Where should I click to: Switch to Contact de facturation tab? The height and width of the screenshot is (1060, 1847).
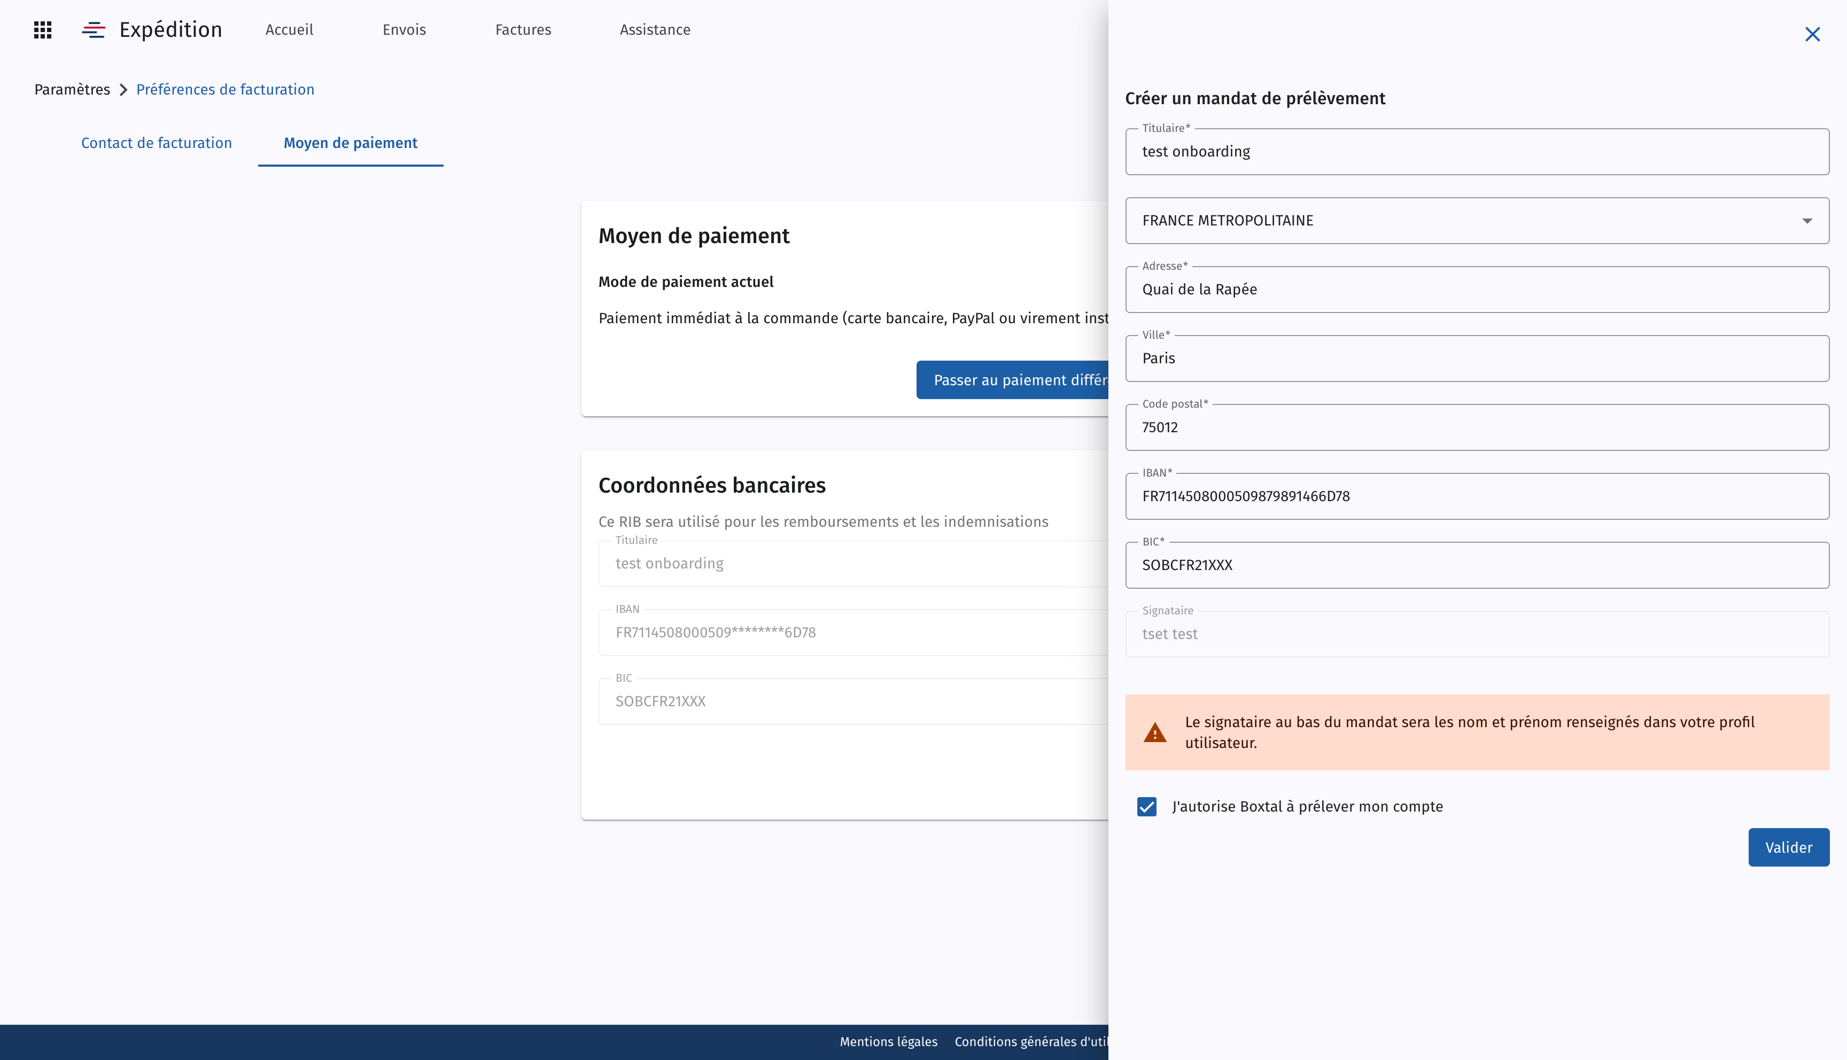pyautogui.click(x=157, y=143)
